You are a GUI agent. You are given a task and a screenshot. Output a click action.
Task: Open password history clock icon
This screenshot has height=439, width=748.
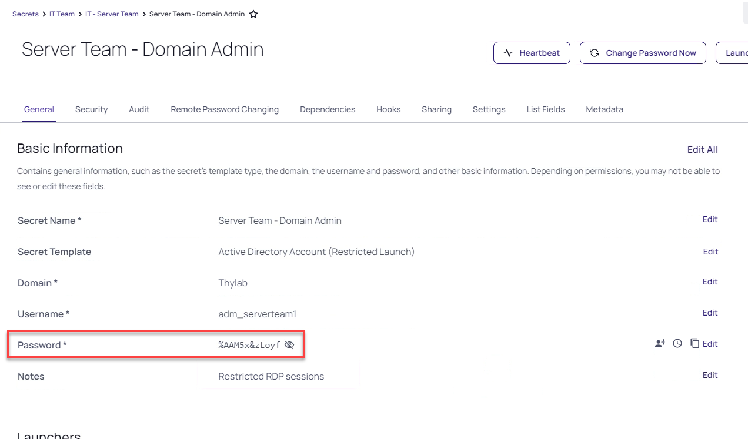point(677,344)
